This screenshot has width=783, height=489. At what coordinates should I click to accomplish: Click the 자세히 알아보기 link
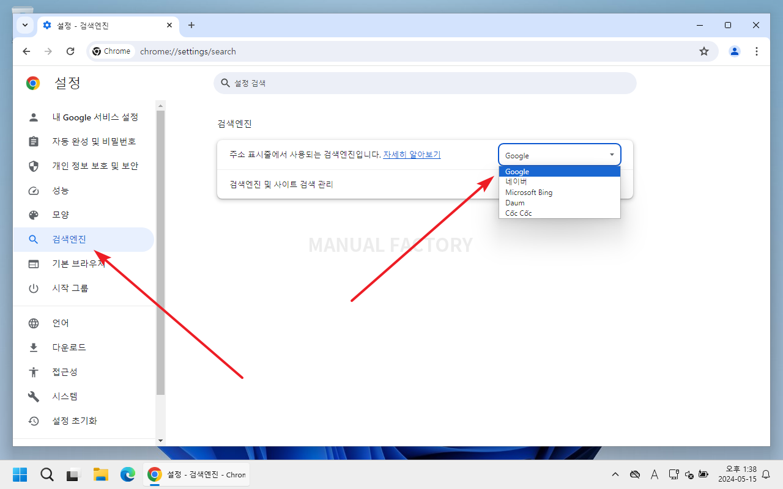click(412, 155)
